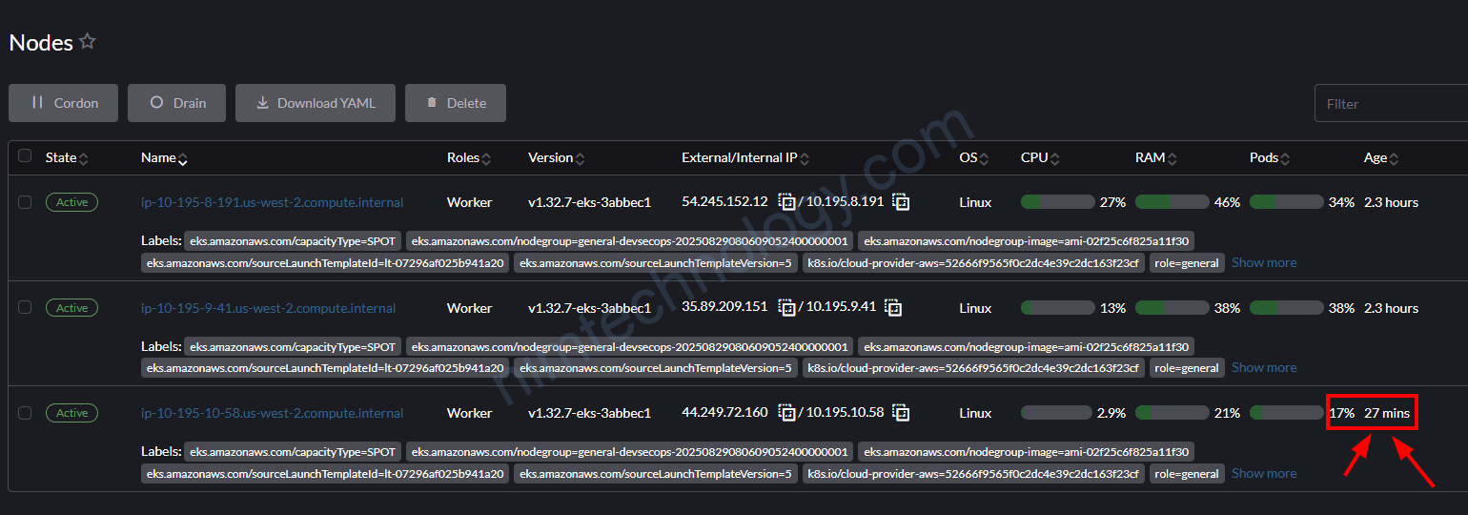Copy external IP 35.89.209.151 via copy icon
The height and width of the screenshot is (515, 1468).
point(786,308)
